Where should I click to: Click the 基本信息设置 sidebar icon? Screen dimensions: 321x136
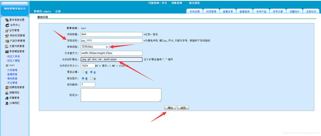(7, 20)
